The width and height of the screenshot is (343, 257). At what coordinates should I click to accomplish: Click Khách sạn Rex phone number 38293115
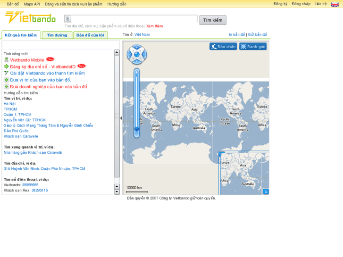coord(40,191)
